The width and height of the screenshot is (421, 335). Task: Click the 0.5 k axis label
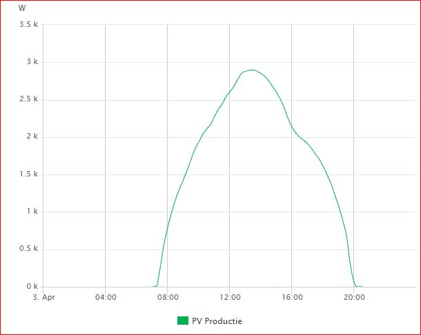(28, 249)
